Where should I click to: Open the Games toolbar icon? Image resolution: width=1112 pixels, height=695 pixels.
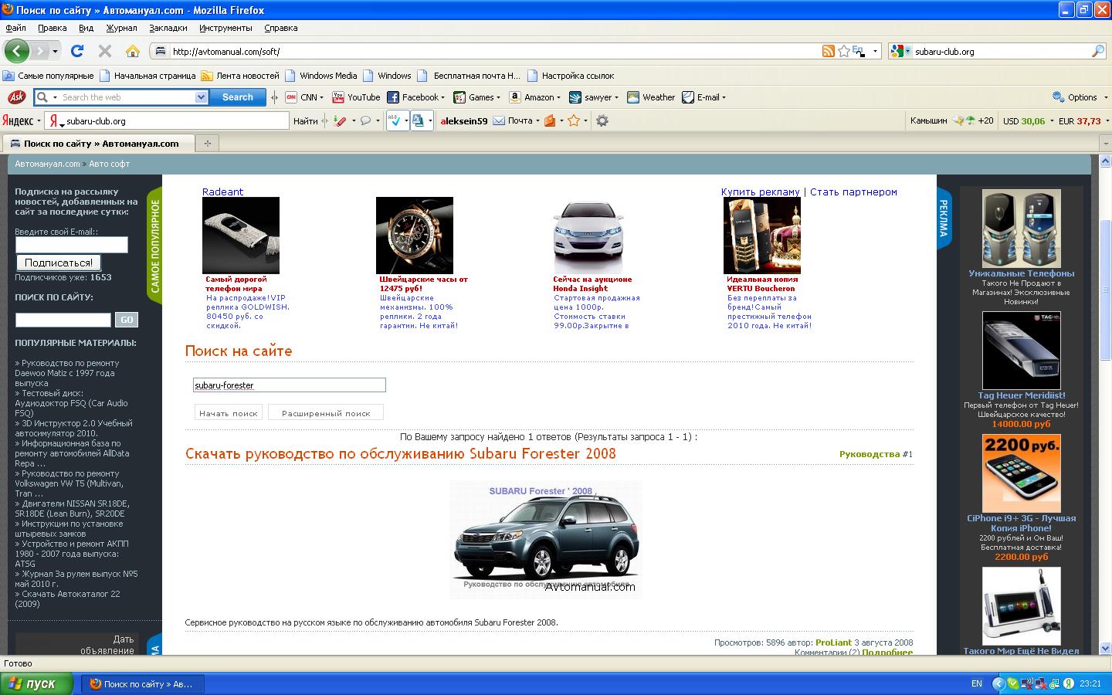click(459, 97)
